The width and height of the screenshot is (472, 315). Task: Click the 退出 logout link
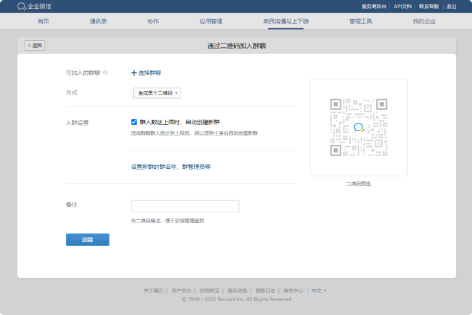(x=451, y=6)
